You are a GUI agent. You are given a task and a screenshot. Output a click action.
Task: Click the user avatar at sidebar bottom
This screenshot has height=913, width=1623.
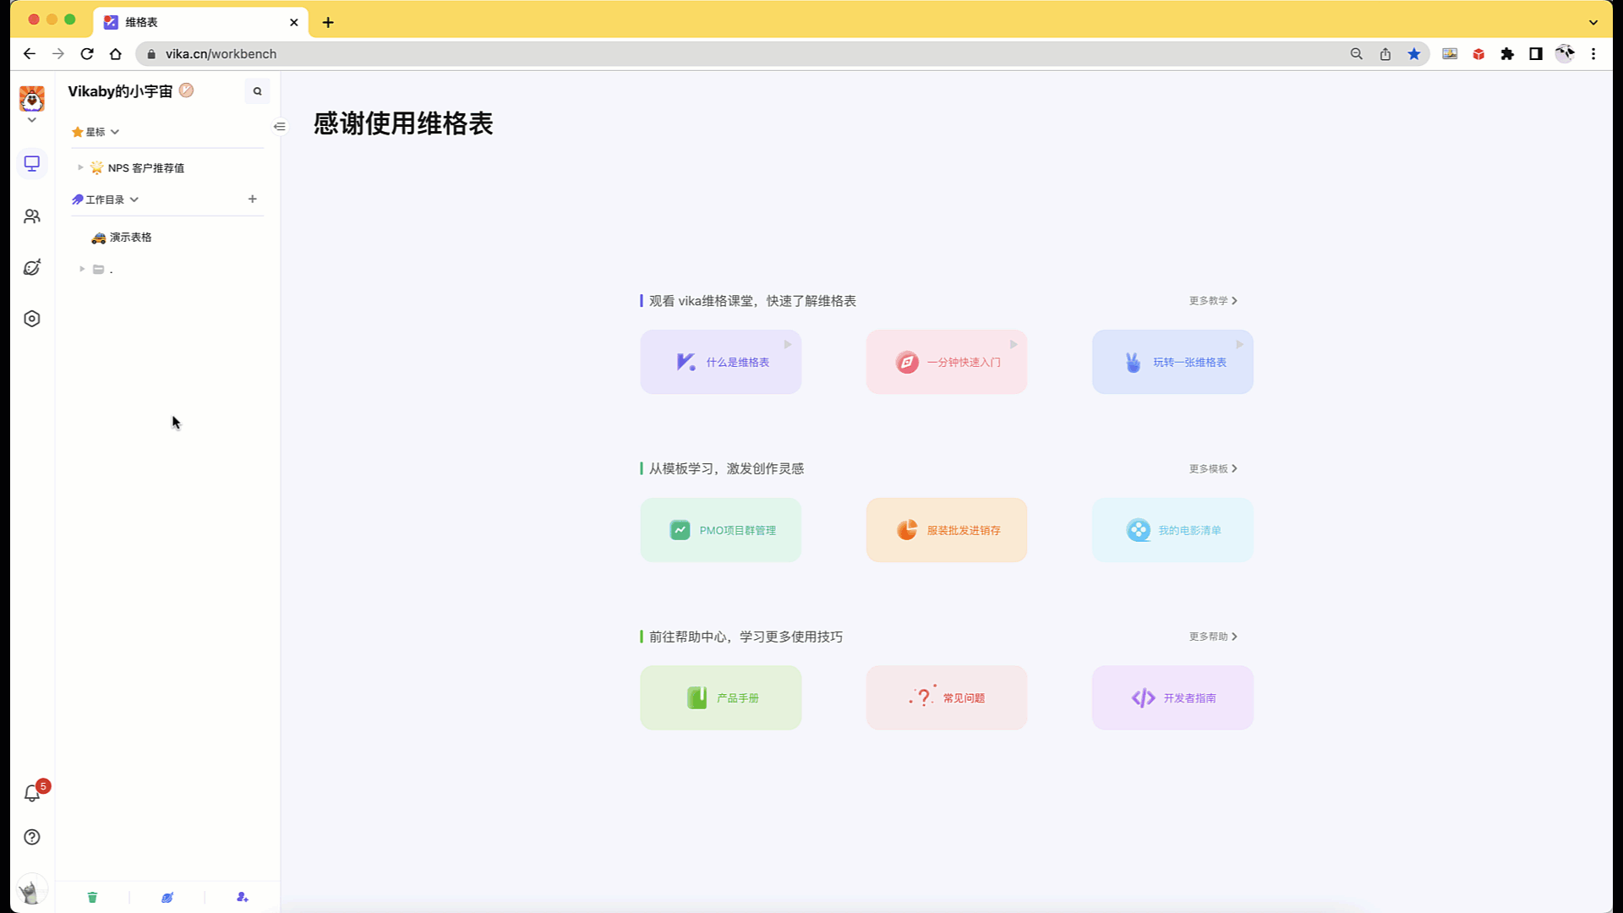(x=32, y=890)
